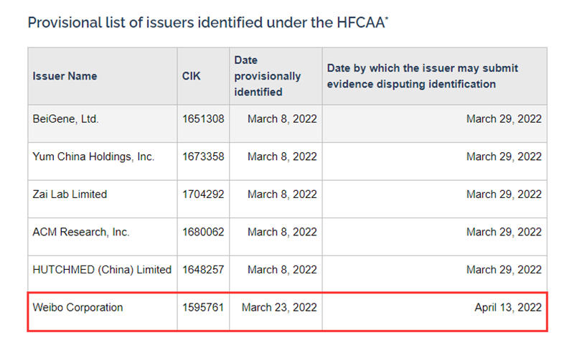Click the Provisional list of issuers heading

(205, 22)
